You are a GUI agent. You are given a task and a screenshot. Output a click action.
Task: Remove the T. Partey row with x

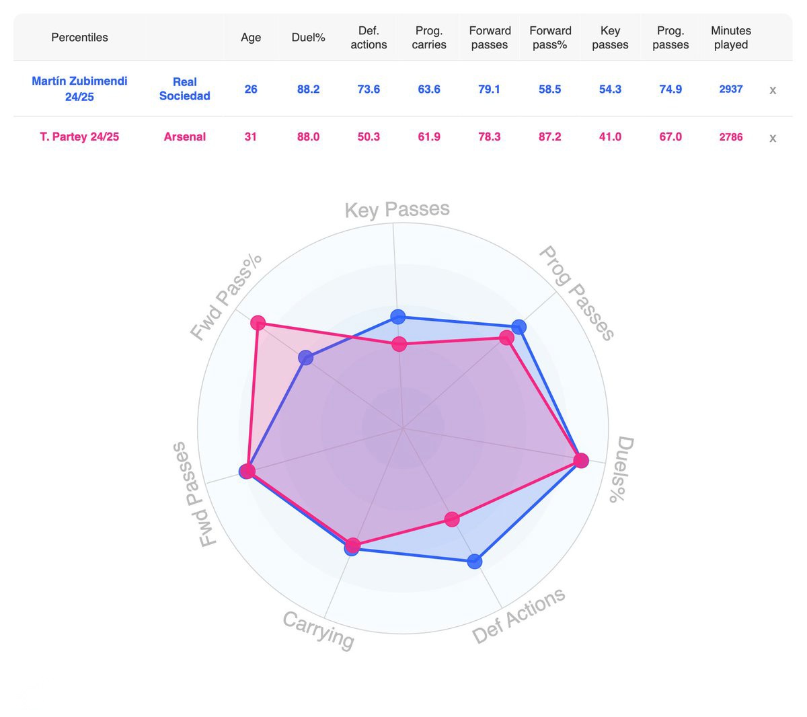[x=773, y=138]
